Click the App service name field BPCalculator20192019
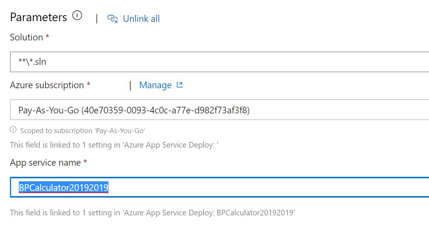Image resolution: width=429 pixels, height=235 pixels. pos(219,187)
